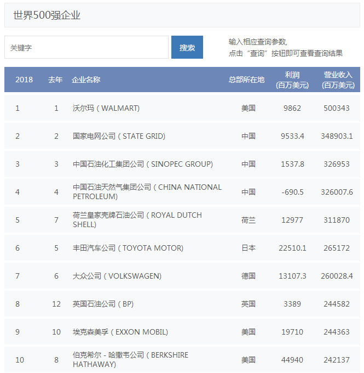Image resolution: width=364 pixels, height=373 pixels.
Task: Click Walmart's profit value 9862
Action: pos(292,108)
